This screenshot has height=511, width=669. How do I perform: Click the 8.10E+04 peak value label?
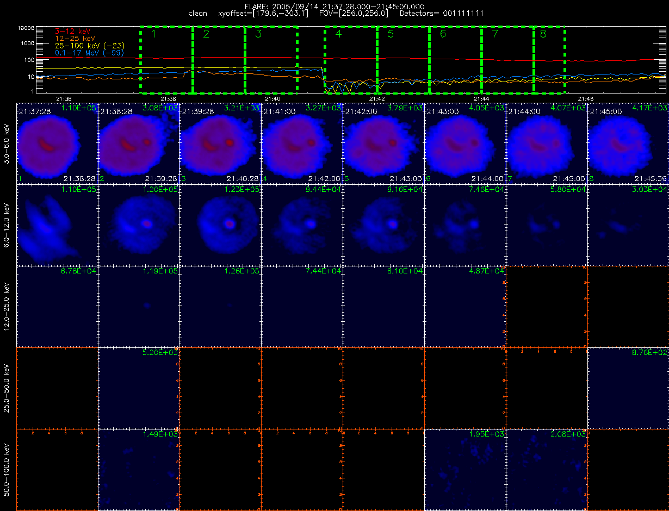tap(406, 270)
